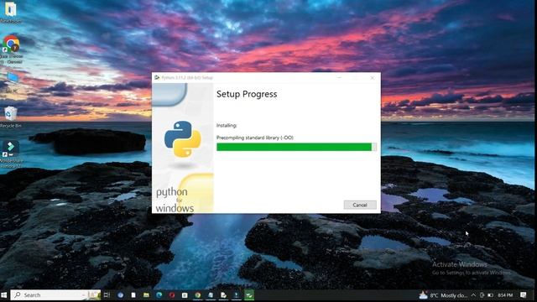The image size is (537, 302).
Task: Minimize the Python Setup dialog
Action: coord(339,78)
